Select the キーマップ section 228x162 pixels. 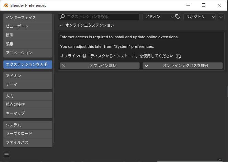click(27, 113)
